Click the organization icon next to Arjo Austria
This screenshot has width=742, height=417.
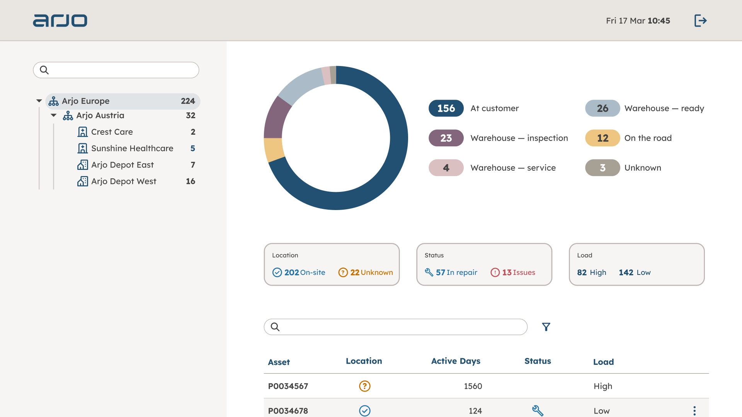[68, 115]
